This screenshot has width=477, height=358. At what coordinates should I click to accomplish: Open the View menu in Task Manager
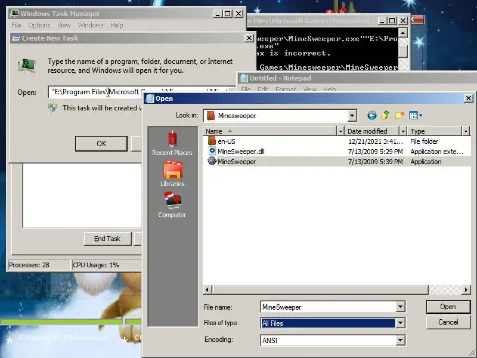coord(64,25)
